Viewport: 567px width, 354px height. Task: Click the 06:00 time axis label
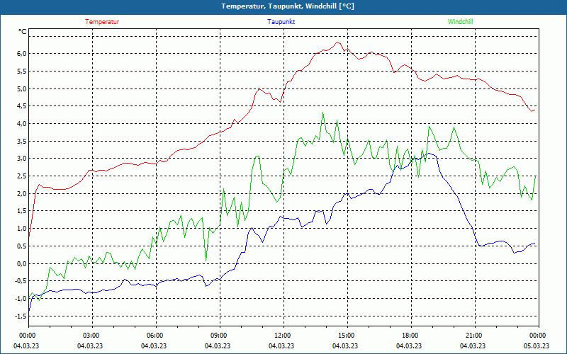pyautogui.click(x=155, y=336)
